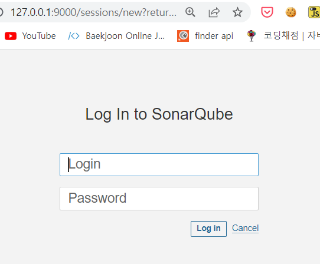
Task: Click the cookie extension icon
Action: [290, 12]
